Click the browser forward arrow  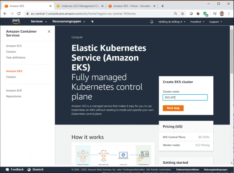click(x=12, y=14)
